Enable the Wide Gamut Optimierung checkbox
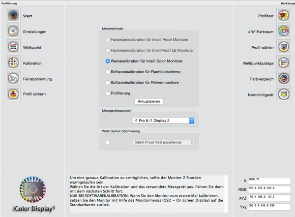 click(107, 143)
